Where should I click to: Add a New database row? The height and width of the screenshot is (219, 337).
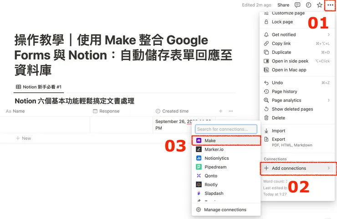24,138
